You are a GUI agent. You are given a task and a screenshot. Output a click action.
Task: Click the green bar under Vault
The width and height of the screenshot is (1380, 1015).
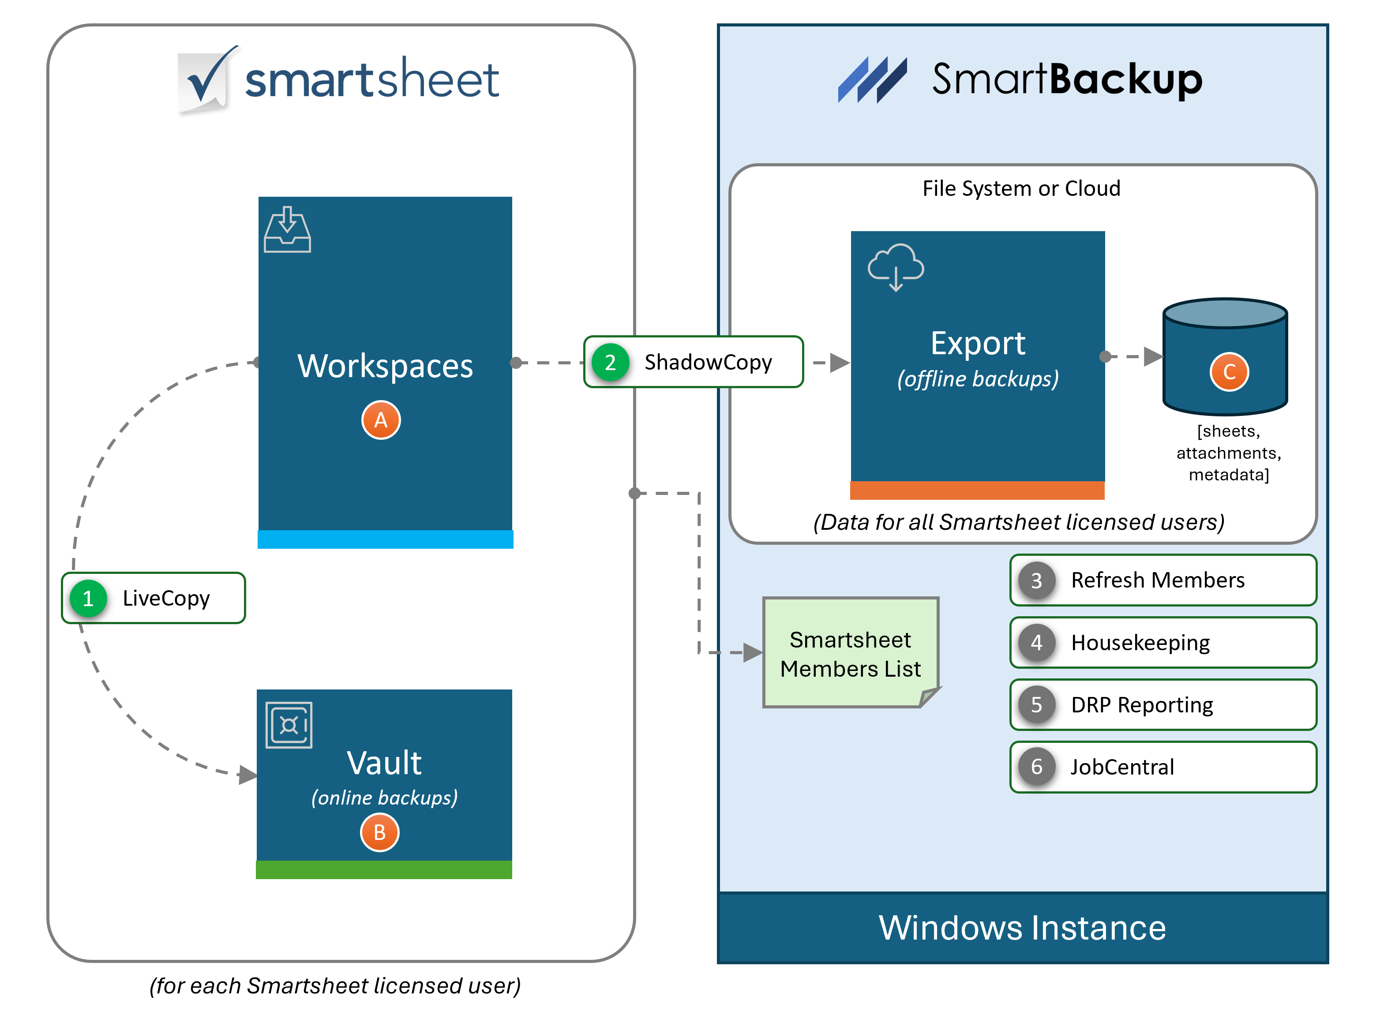click(x=384, y=869)
